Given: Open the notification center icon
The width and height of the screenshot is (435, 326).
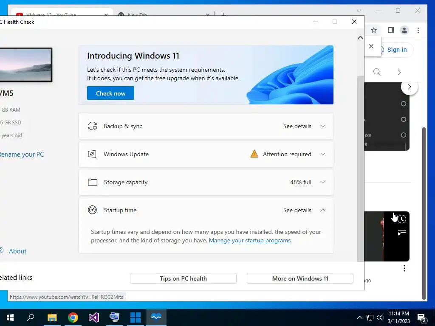Looking at the screenshot, I should pos(422,318).
